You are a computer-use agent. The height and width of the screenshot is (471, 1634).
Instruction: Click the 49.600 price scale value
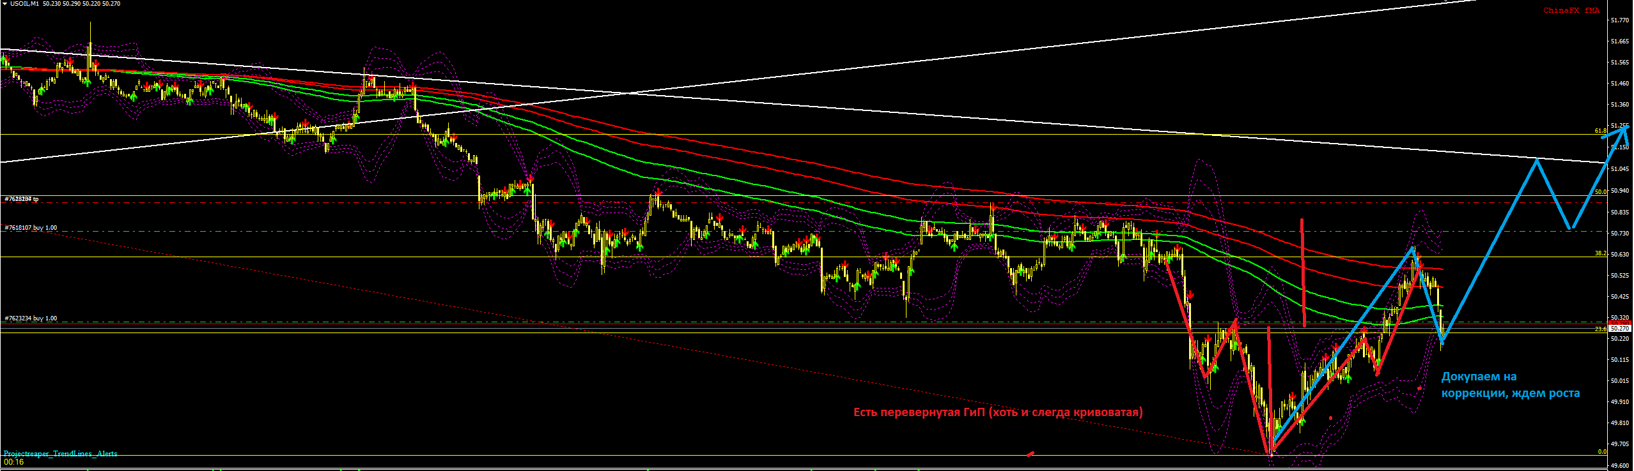pyautogui.click(x=1620, y=466)
